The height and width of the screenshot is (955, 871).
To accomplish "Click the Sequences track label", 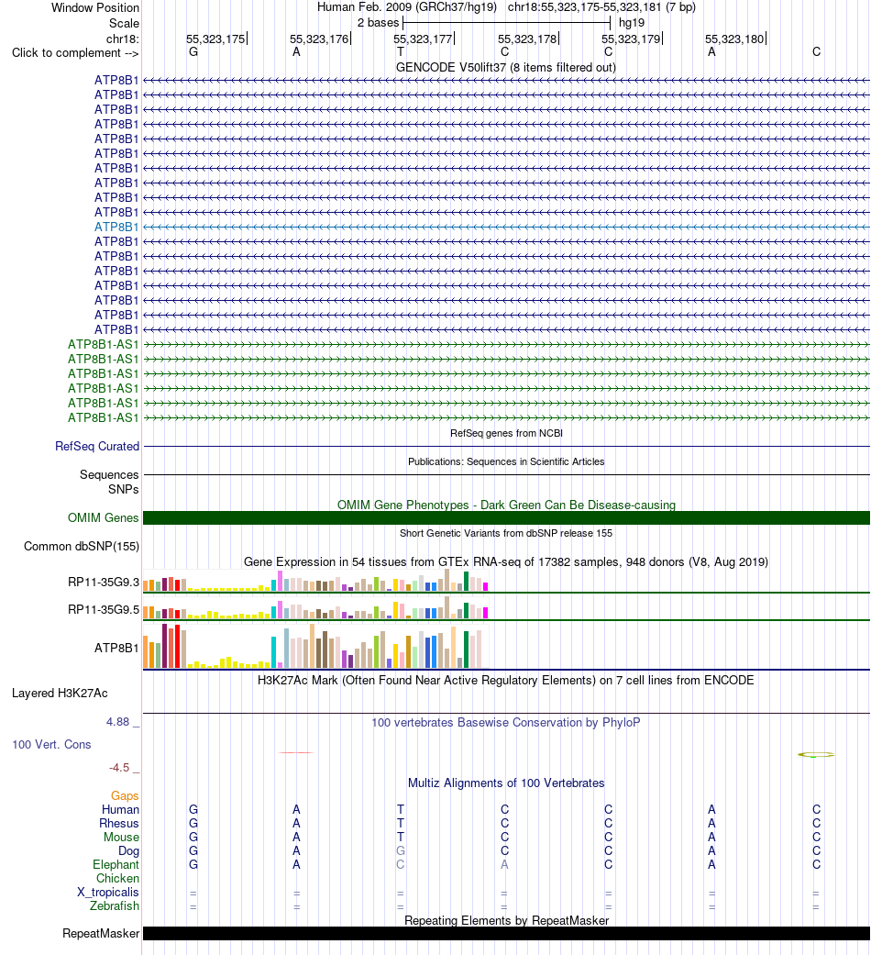I will [109, 474].
